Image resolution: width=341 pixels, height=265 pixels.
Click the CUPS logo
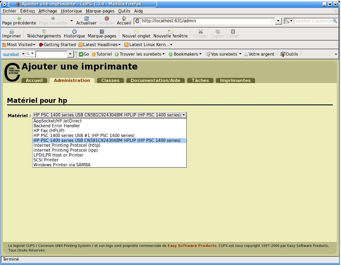click(x=12, y=72)
